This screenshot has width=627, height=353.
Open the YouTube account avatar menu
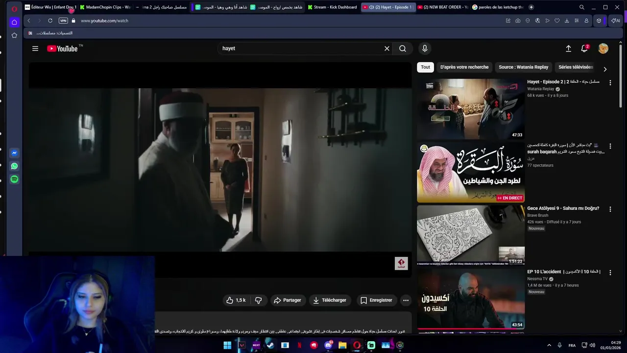tap(603, 49)
